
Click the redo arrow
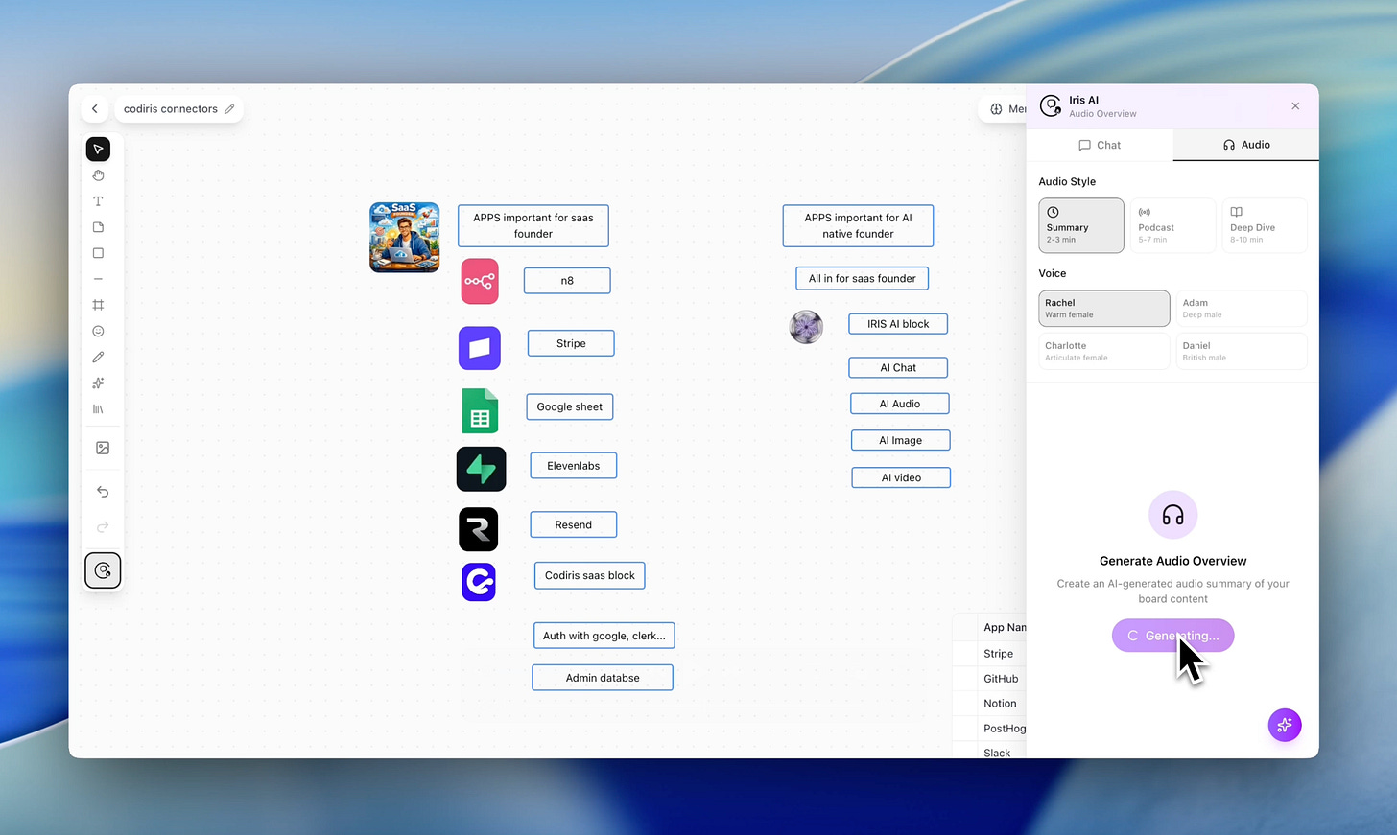pyautogui.click(x=103, y=526)
